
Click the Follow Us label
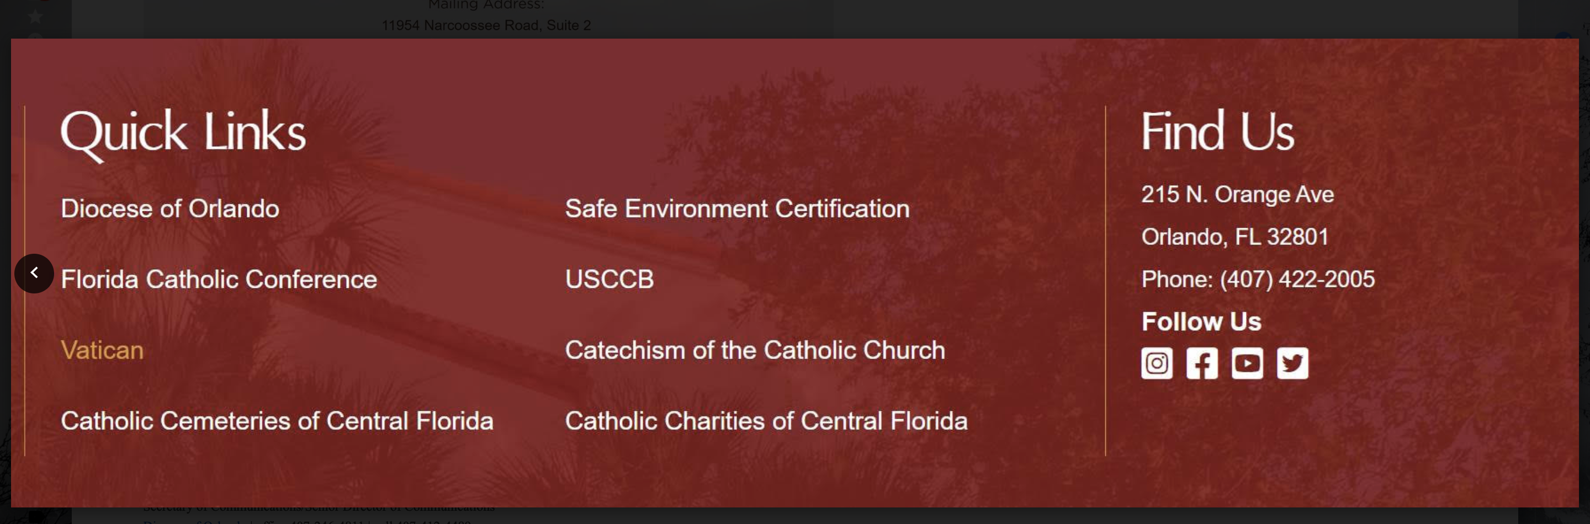pos(1201,321)
